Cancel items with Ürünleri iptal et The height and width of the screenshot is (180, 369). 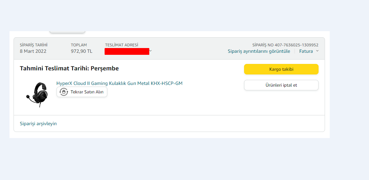coord(281,85)
